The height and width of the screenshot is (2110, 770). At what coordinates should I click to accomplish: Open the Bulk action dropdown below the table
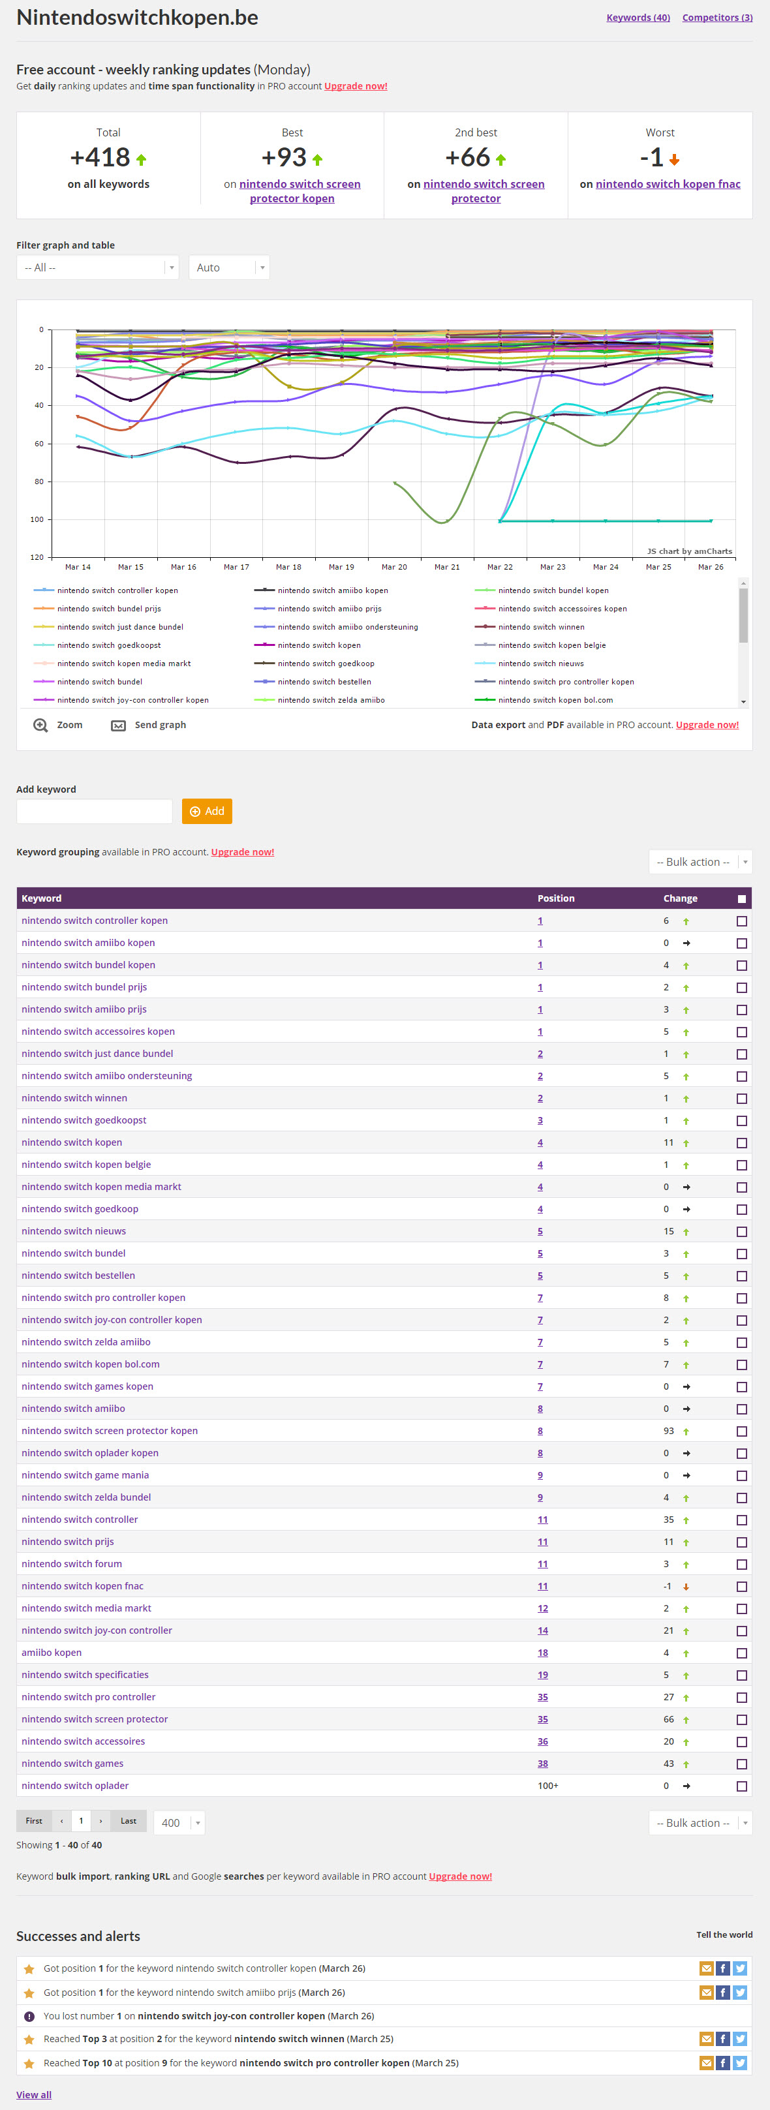(x=700, y=1822)
